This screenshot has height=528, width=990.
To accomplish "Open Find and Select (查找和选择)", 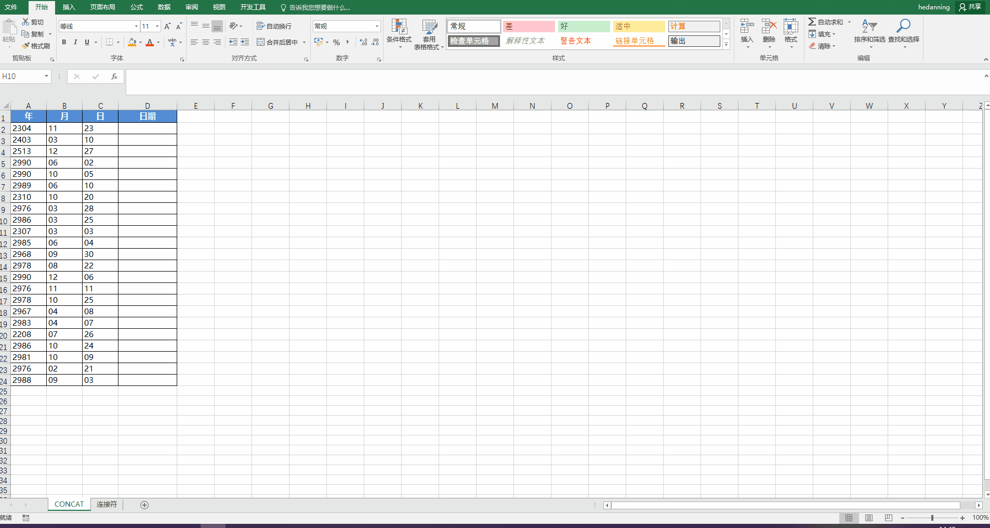I will (904, 34).
